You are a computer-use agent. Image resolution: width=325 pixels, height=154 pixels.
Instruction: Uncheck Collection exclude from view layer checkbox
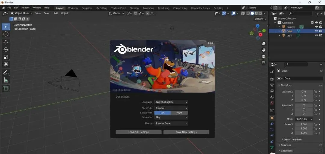[312, 23]
